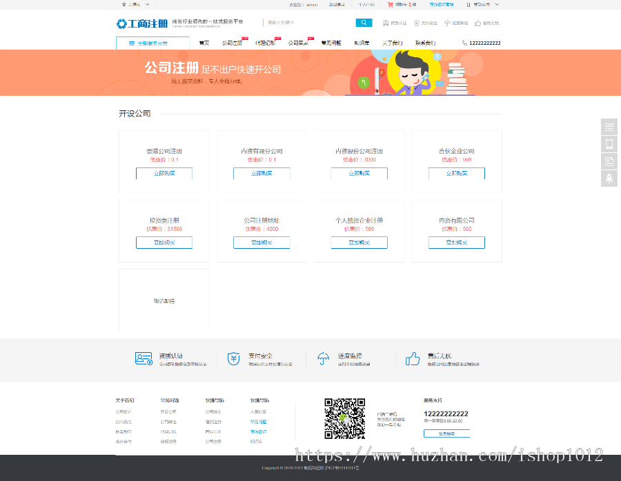Click the large 支付安全 yen shield icon

pos(234,358)
